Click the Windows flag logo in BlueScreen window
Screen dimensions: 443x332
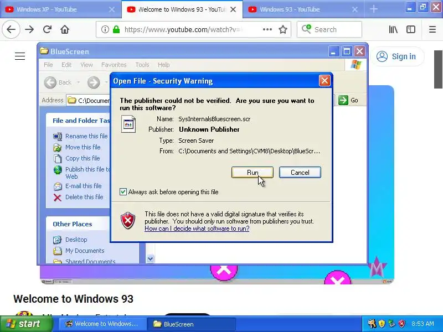356,65
